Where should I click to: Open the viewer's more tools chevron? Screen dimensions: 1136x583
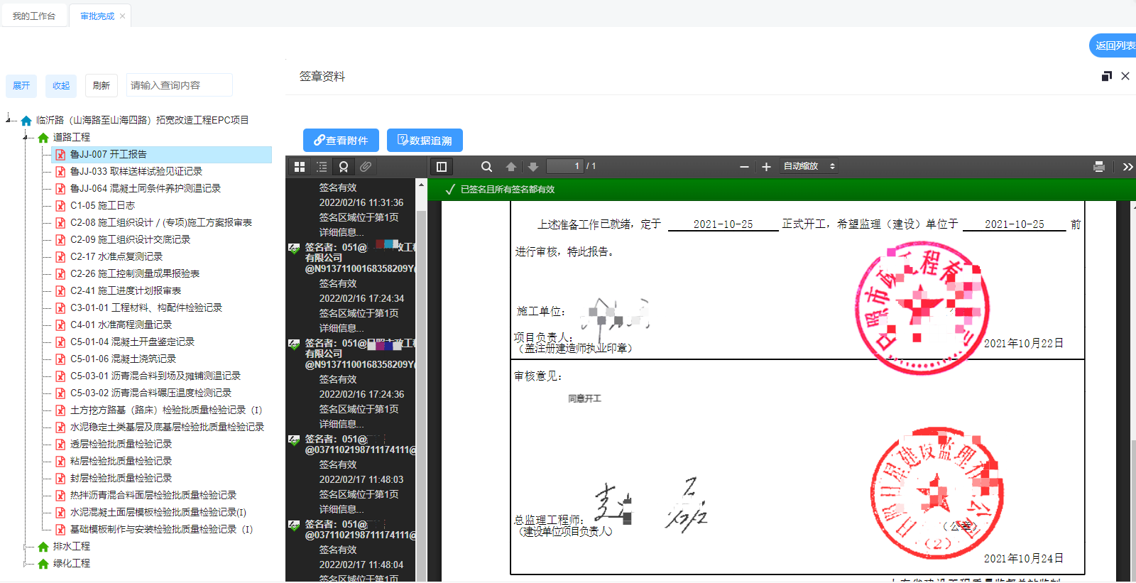[x=1127, y=167]
